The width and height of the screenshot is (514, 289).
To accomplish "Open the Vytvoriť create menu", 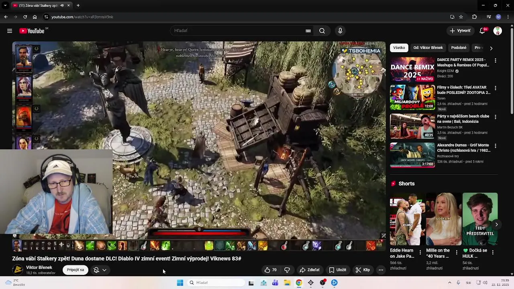I will pyautogui.click(x=460, y=31).
